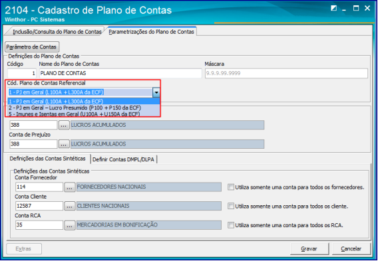The image size is (378, 261).
Task: Click CLIENTES NACIONAIS description field
Action: pos(149,206)
